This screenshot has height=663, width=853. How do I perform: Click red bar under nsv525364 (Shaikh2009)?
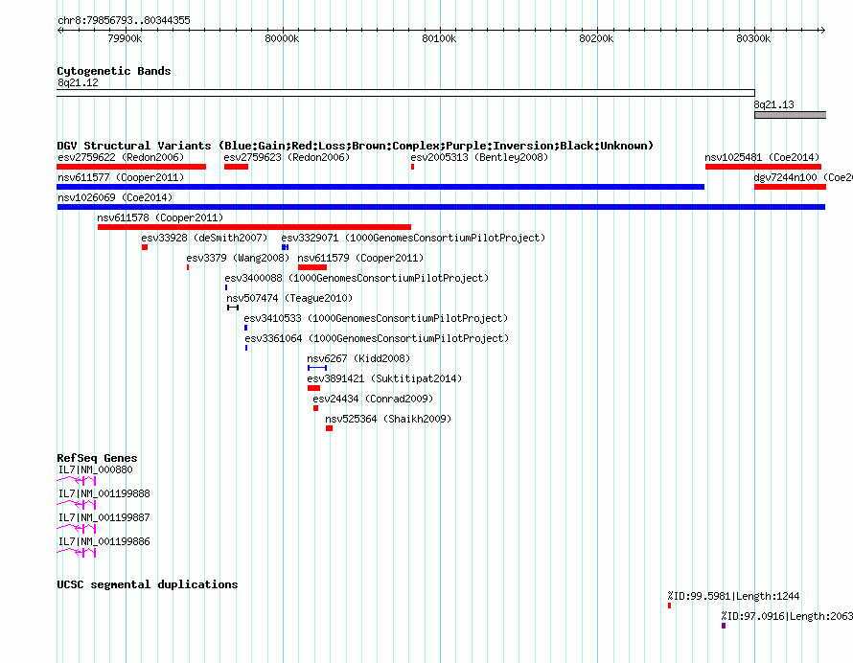329,428
